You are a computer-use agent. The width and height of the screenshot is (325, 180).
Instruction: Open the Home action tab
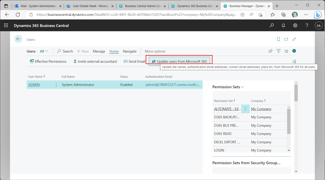pos(114,51)
